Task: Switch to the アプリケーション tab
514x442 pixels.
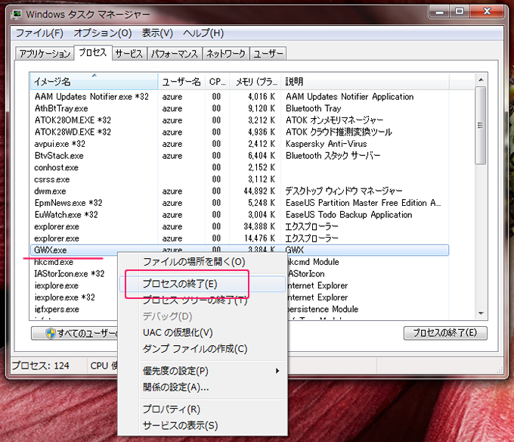Action: coord(45,54)
